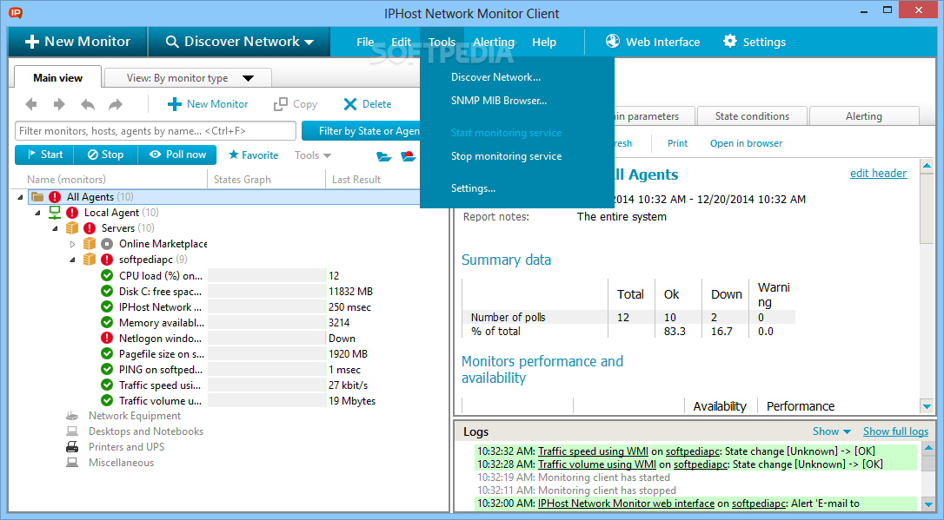Click the Network Equipment router icon
Screen dimensions: 944x520
72,416
